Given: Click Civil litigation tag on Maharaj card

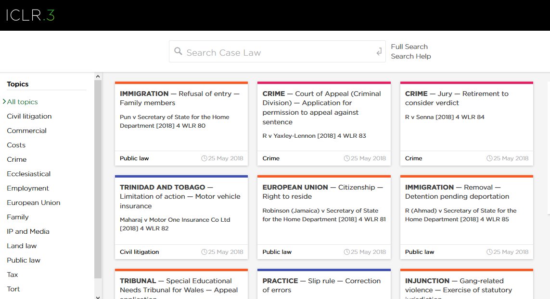Looking at the screenshot, I should click(139, 252).
